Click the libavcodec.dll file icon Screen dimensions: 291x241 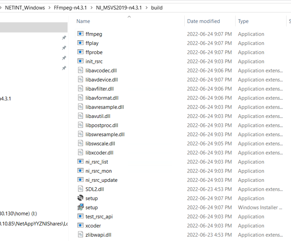tap(80, 70)
